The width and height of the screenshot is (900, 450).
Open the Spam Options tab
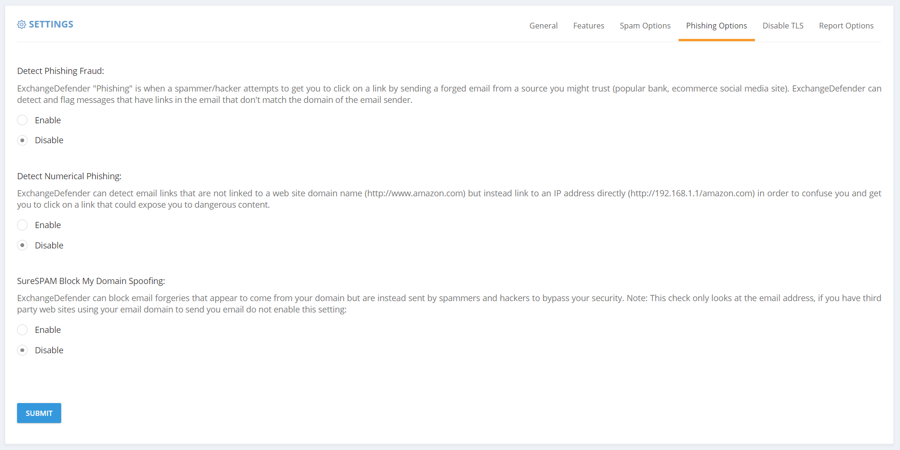645,26
